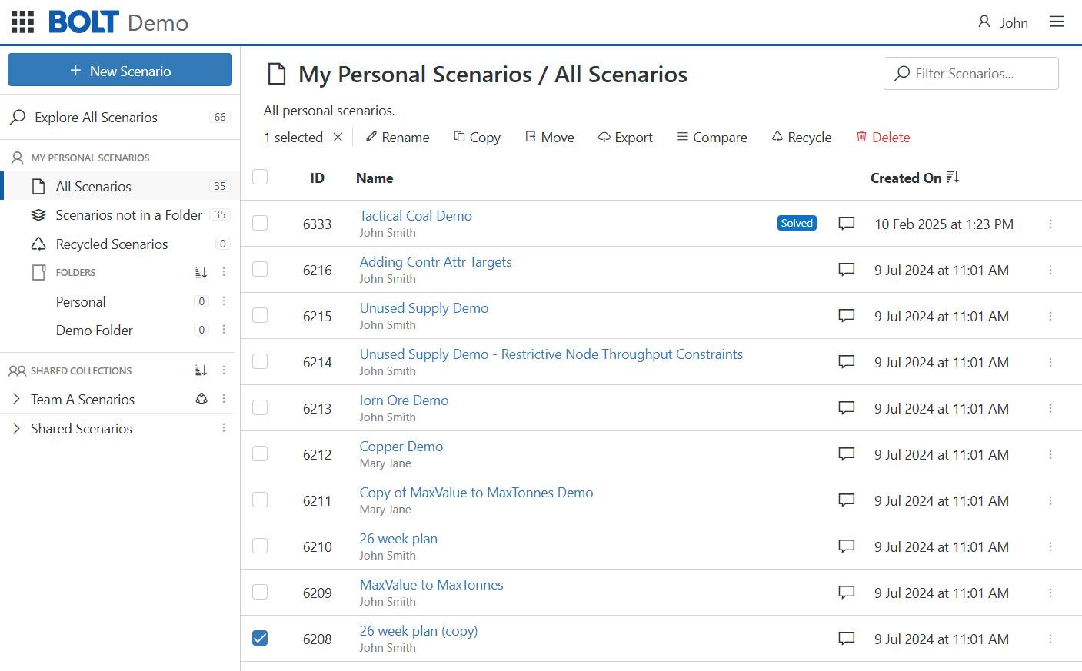Expand Shared Scenarios collection
Screen dimensions: 1082x671
pyautogui.click(x=16, y=428)
